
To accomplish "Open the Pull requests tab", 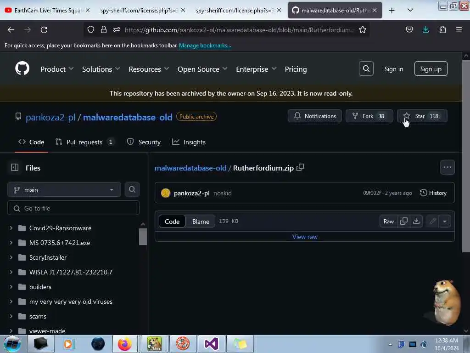I will tap(85, 142).
